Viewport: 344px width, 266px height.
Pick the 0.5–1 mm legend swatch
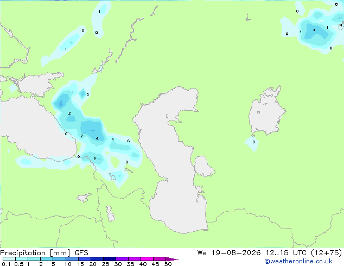(22, 259)
